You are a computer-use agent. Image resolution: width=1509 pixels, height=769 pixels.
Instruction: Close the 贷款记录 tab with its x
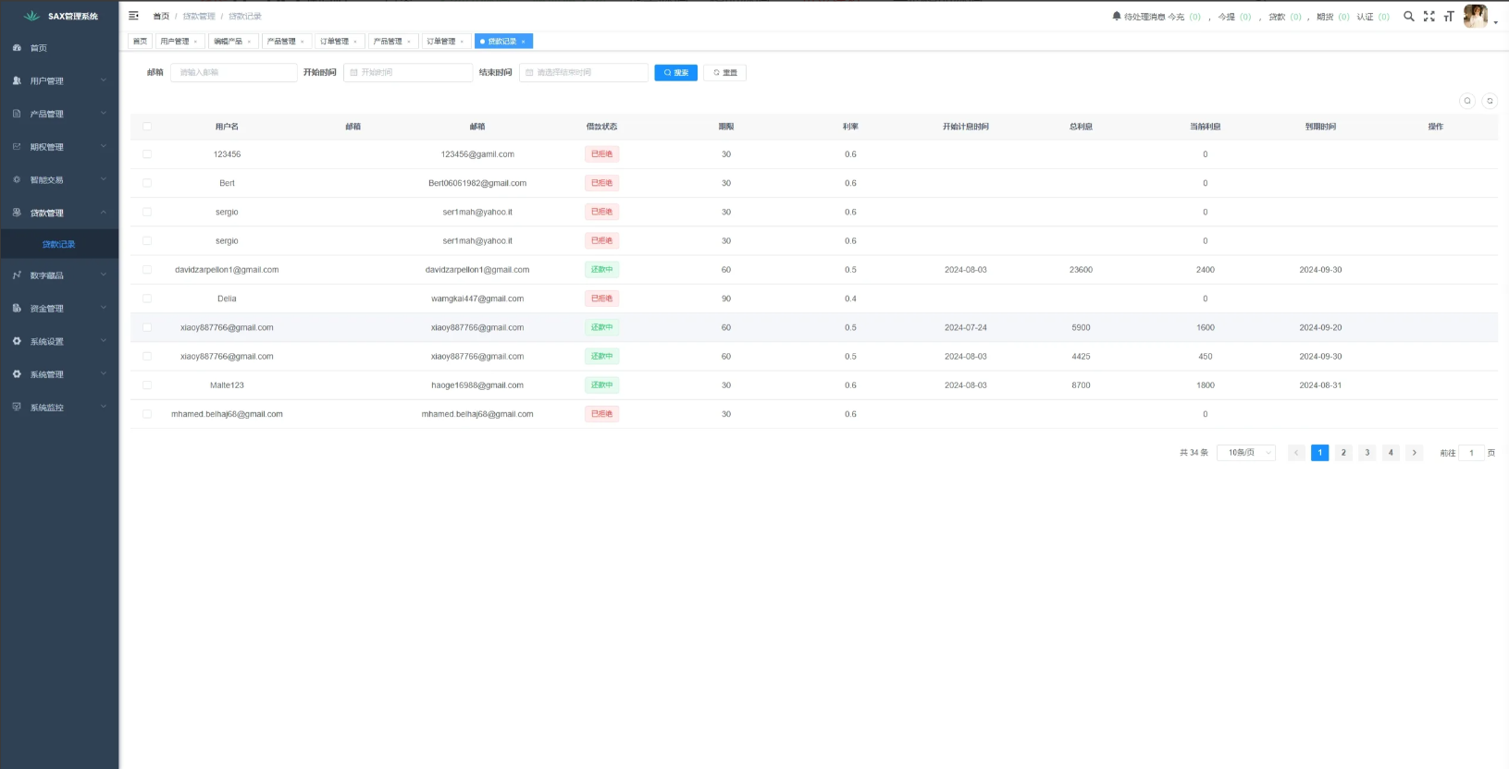523,42
